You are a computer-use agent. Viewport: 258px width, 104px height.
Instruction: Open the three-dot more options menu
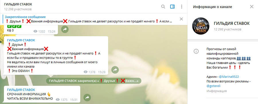point(181,7)
